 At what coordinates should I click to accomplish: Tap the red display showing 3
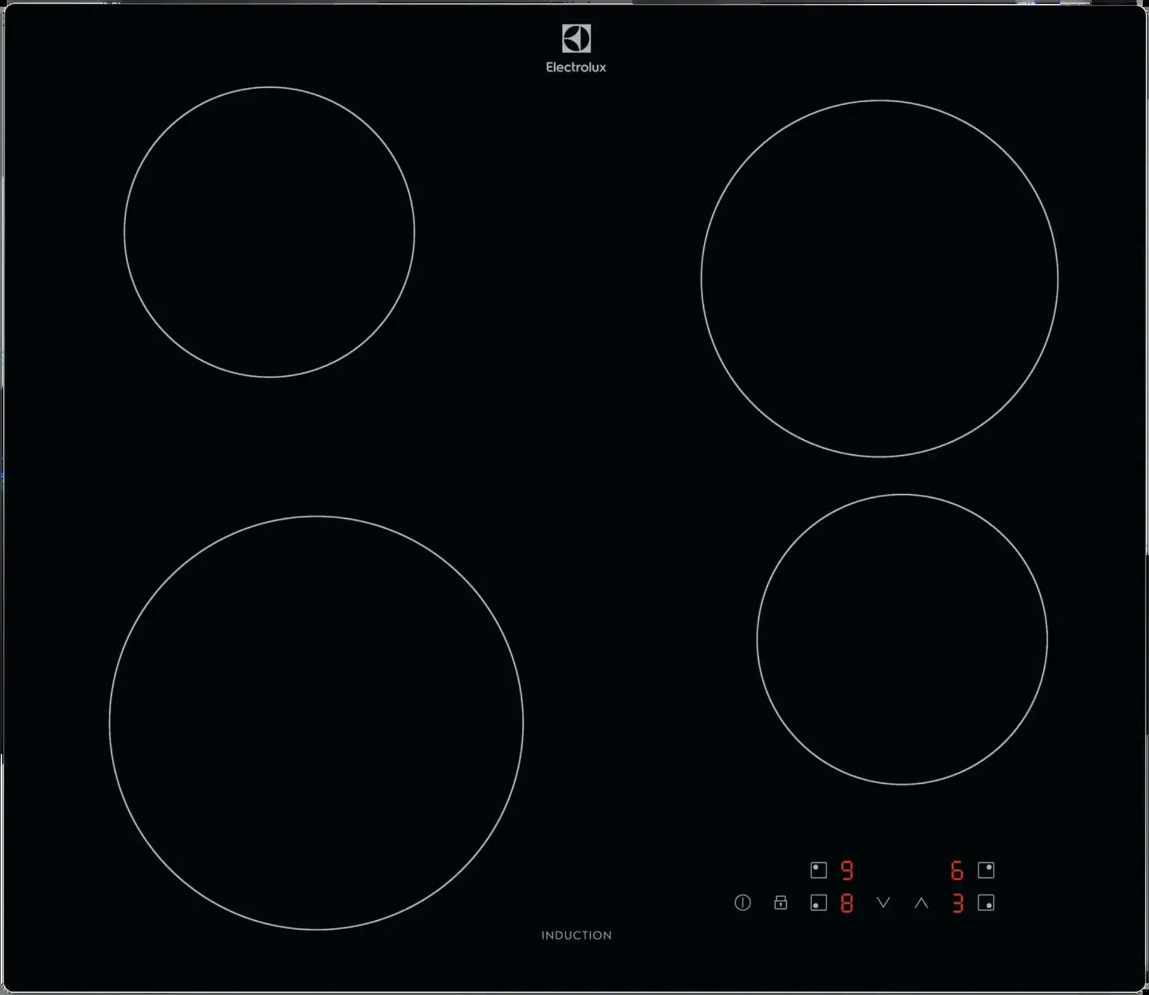(x=957, y=903)
